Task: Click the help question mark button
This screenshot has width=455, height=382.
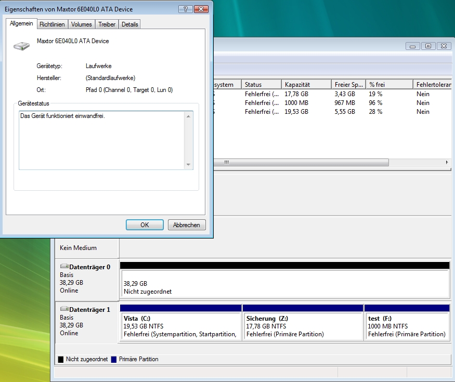Action: [186, 9]
